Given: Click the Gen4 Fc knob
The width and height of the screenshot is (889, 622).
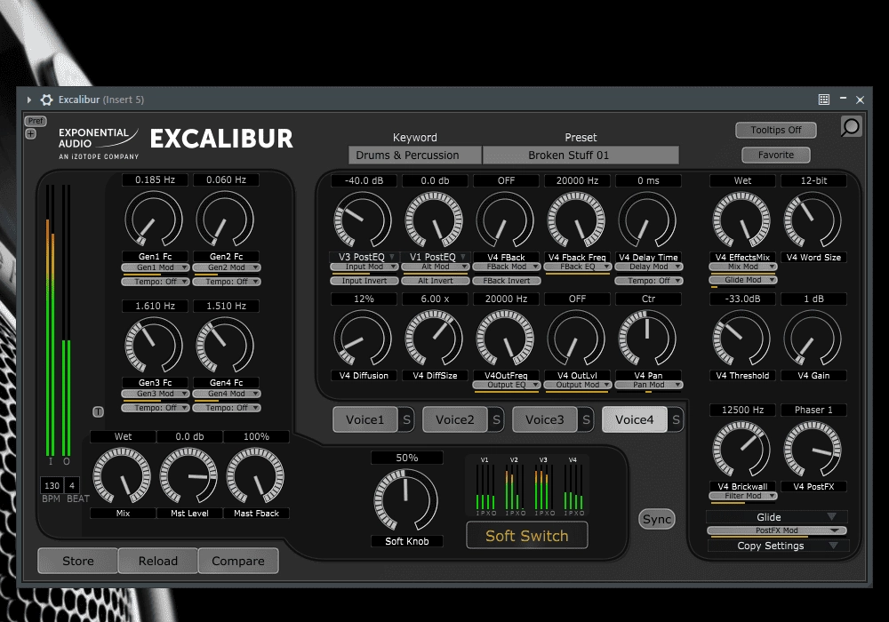Looking at the screenshot, I should [225, 346].
